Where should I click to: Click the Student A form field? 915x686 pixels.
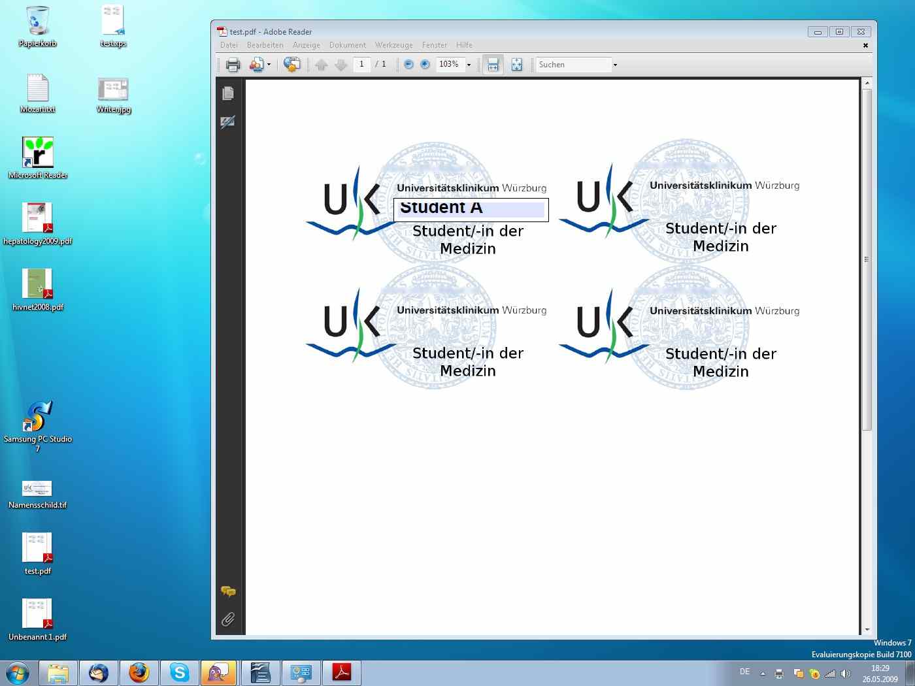(471, 210)
